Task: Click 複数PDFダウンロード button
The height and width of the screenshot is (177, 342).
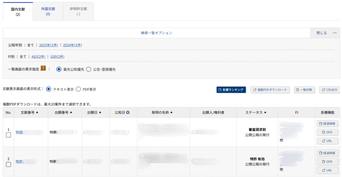Action: pos(270,90)
